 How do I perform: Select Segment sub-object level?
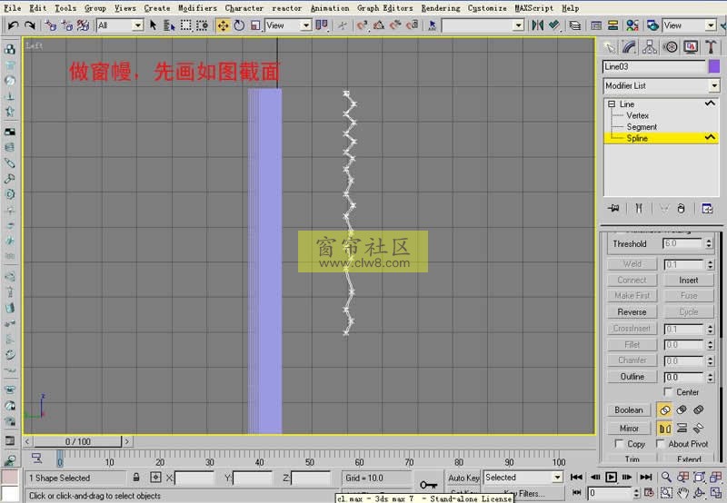coord(642,126)
